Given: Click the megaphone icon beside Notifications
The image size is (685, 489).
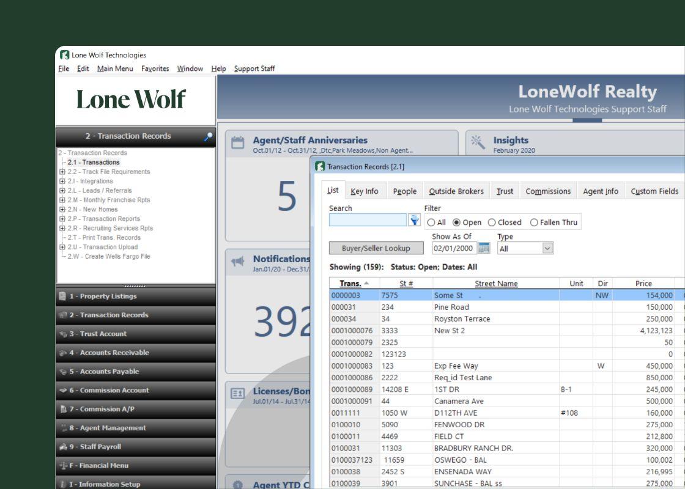Looking at the screenshot, I should click(x=238, y=261).
